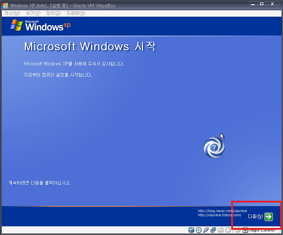This screenshot has width=283, height=235.
Task: Click the Windows XP flag logo
Action: point(16,25)
